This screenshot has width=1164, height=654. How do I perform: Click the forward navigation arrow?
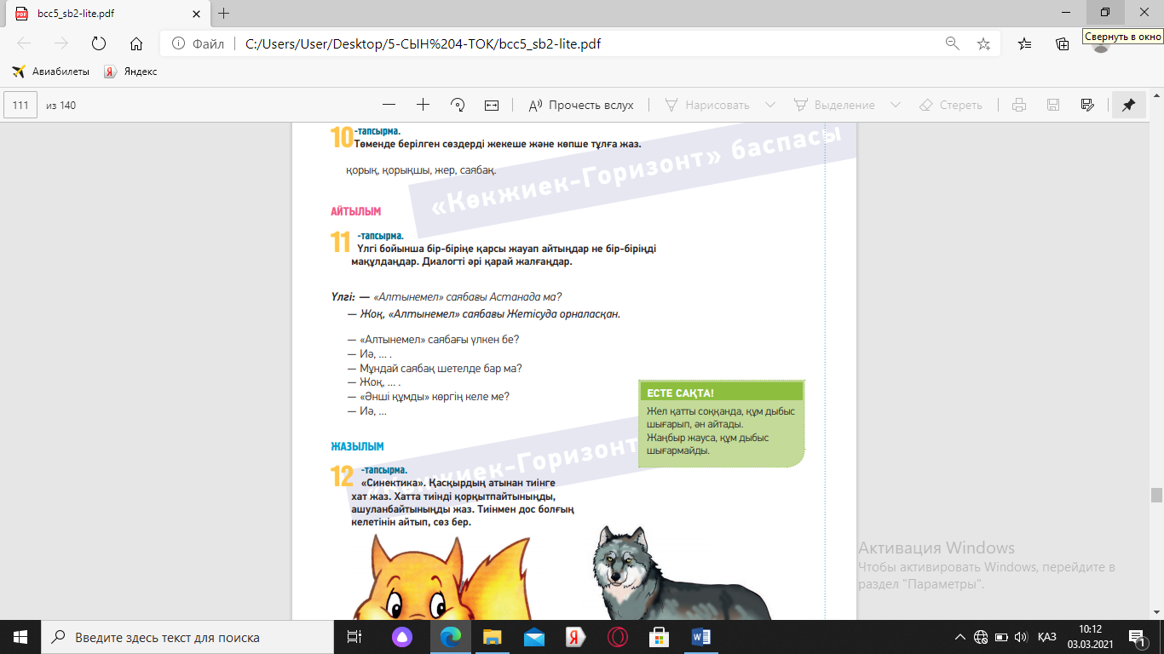click(61, 44)
